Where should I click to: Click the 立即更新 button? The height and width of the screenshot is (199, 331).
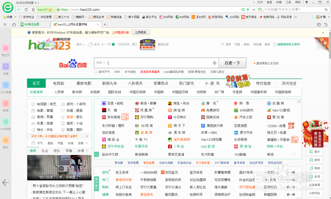pyautogui.click(x=141, y=32)
